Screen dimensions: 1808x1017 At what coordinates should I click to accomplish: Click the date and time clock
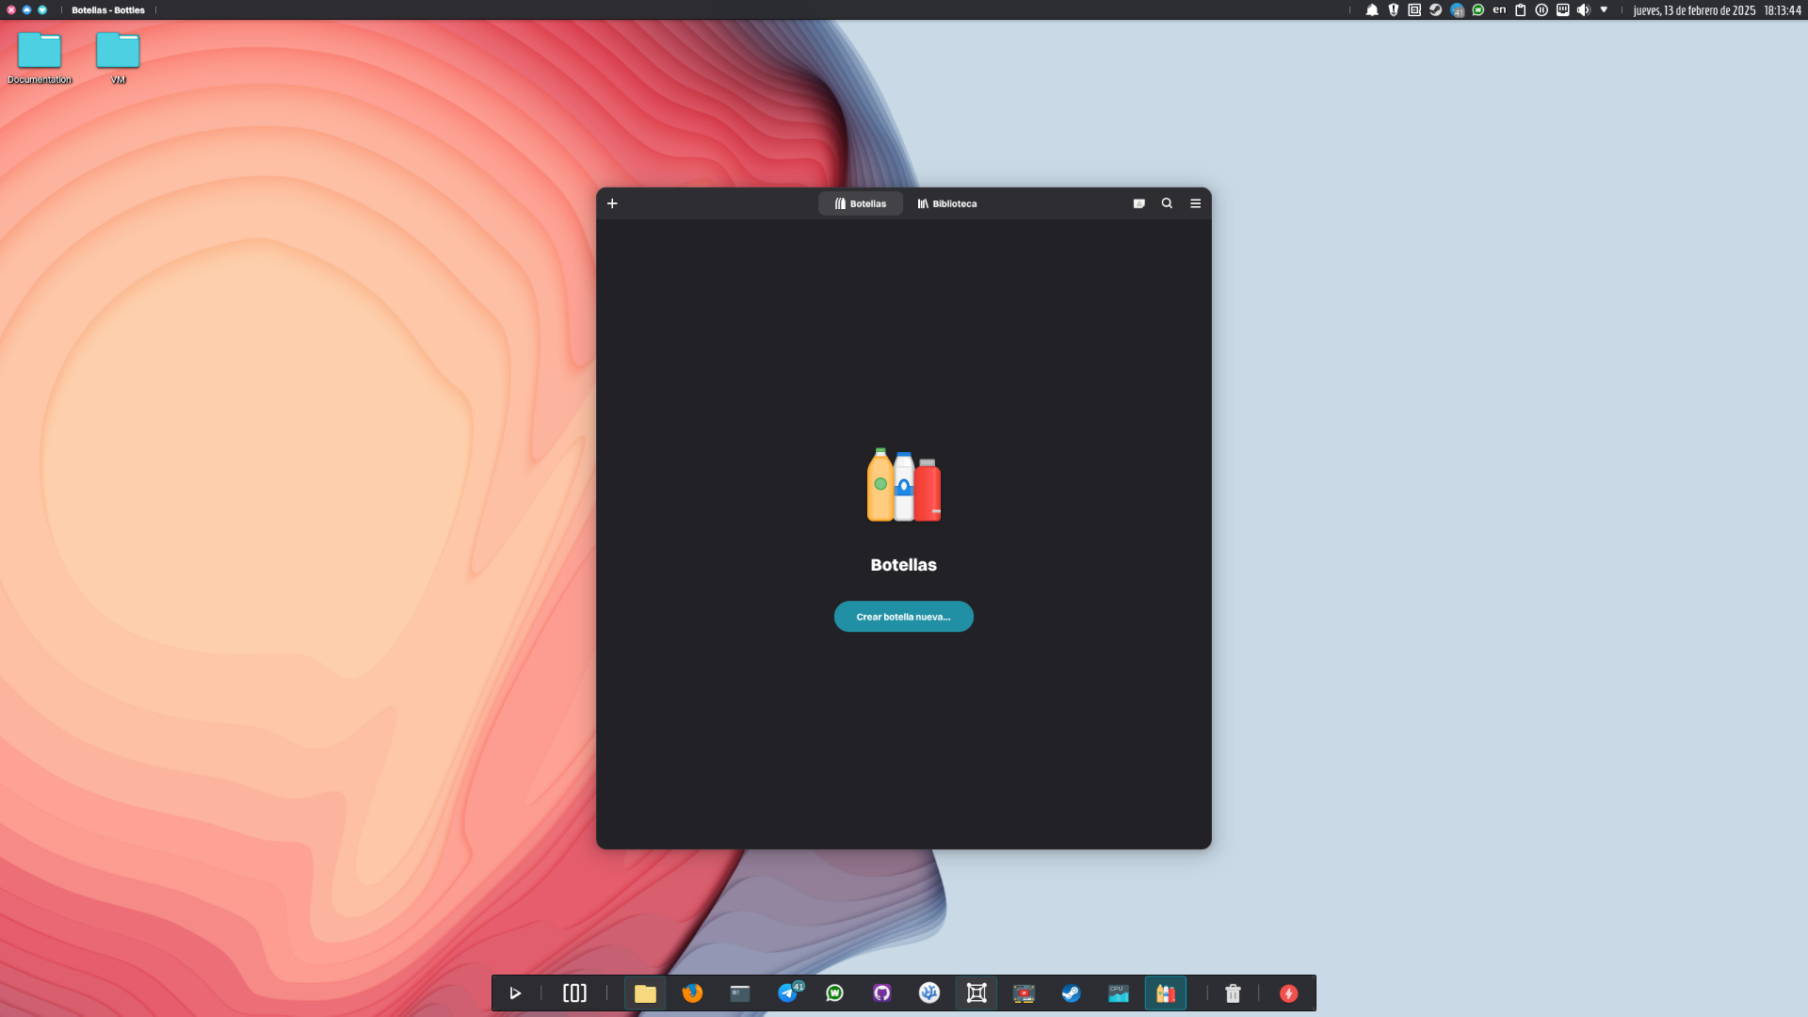click(1717, 10)
